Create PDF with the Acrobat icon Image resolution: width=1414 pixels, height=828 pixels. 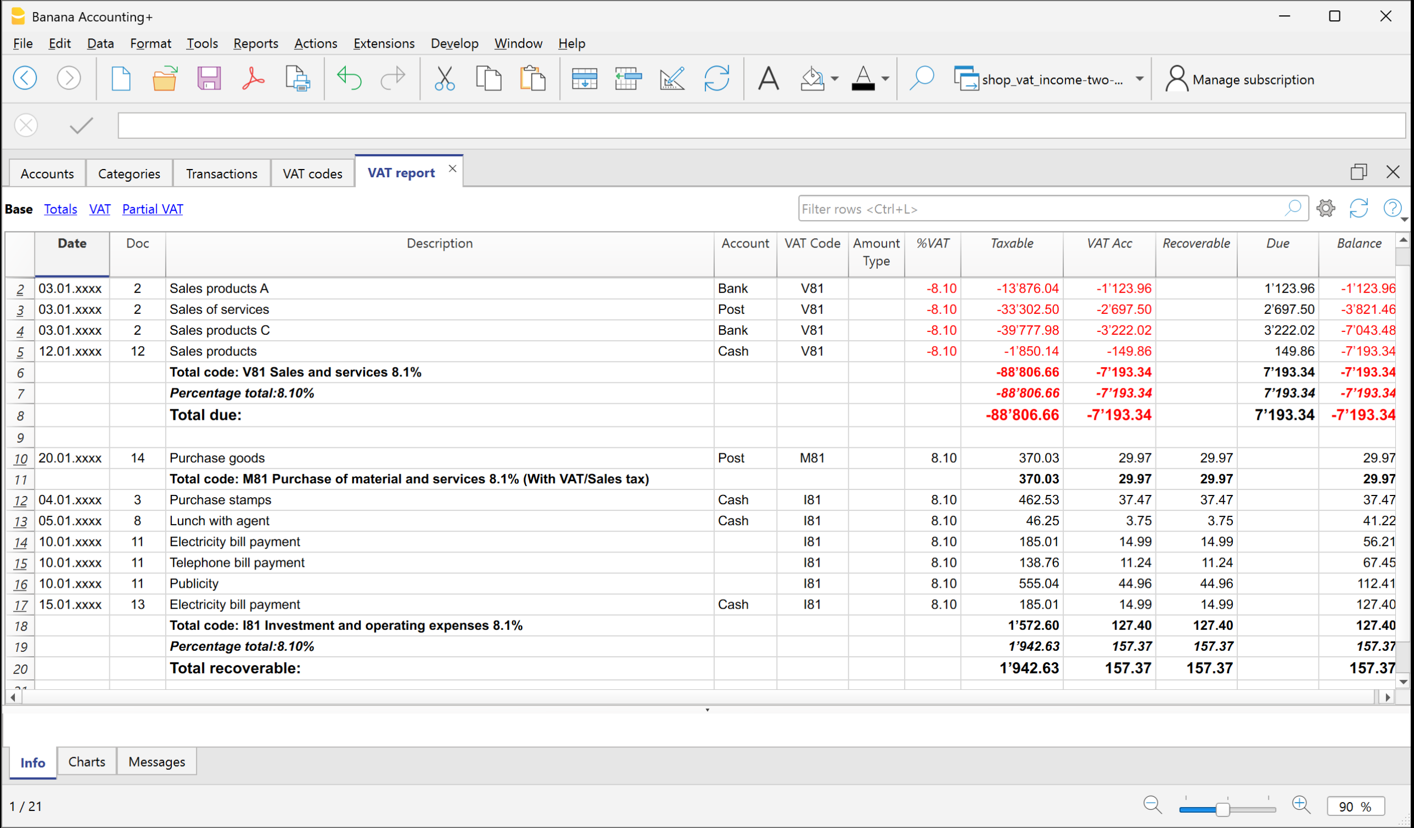pos(253,79)
